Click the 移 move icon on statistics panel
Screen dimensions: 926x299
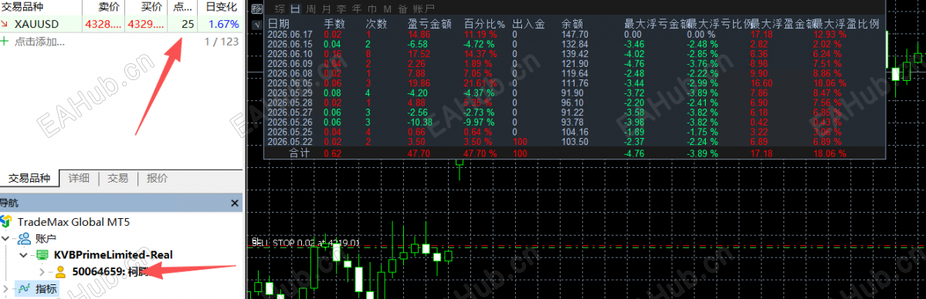[x=257, y=8]
